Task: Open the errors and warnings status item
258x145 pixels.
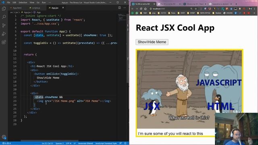Action: [6, 143]
